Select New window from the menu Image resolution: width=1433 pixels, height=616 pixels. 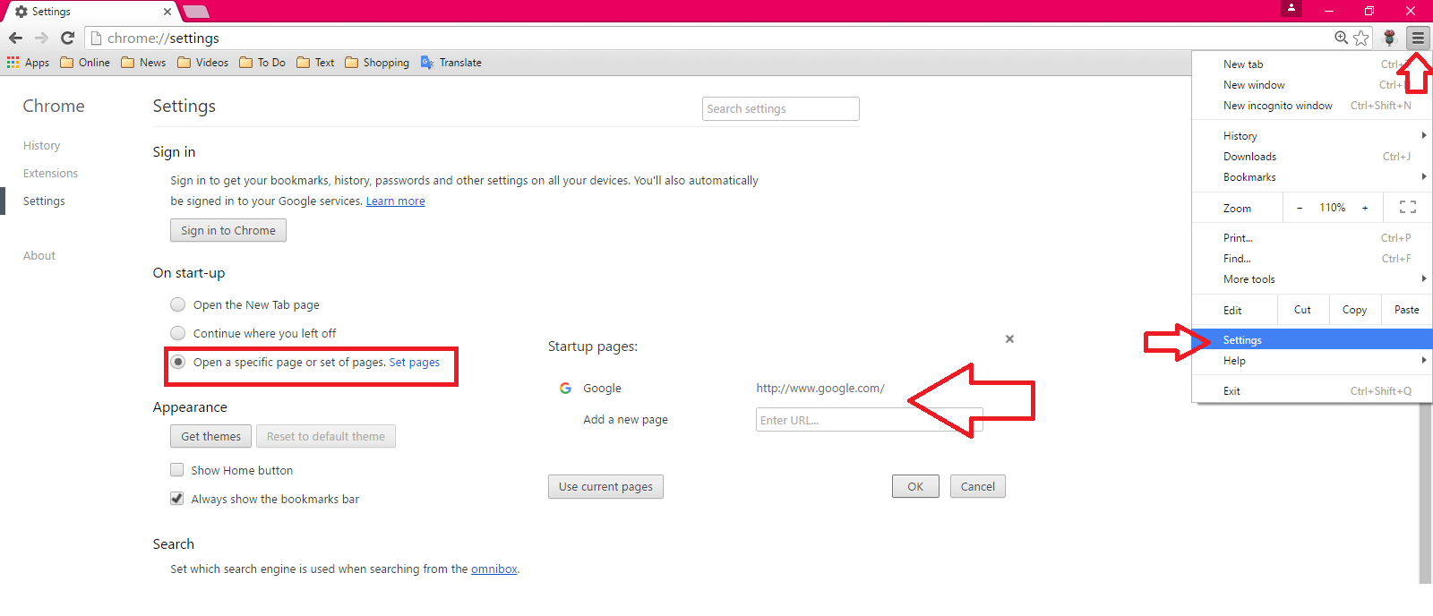click(x=1311, y=85)
